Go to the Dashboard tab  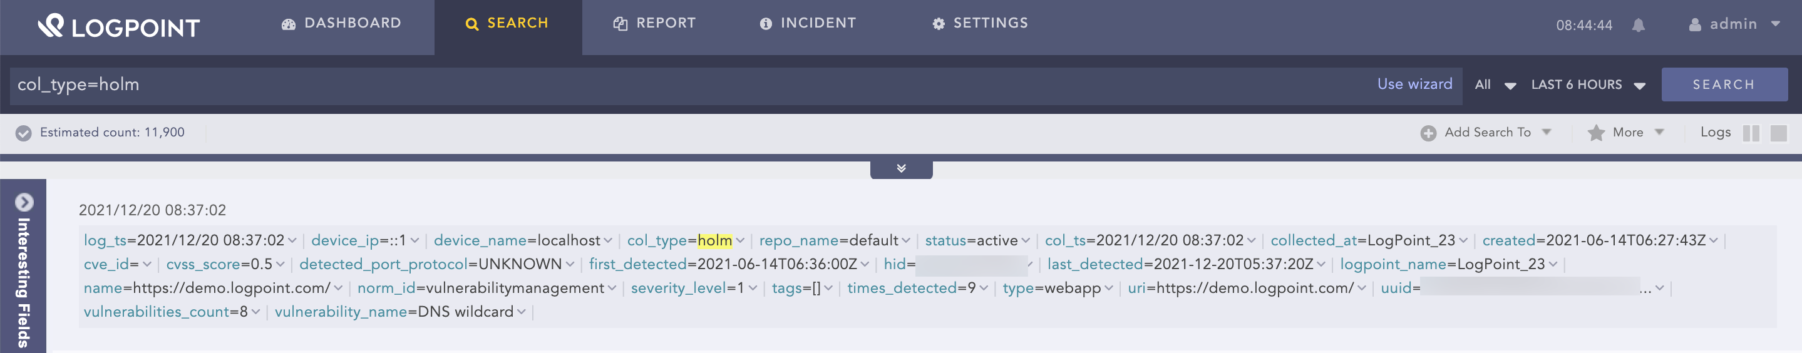pos(341,24)
